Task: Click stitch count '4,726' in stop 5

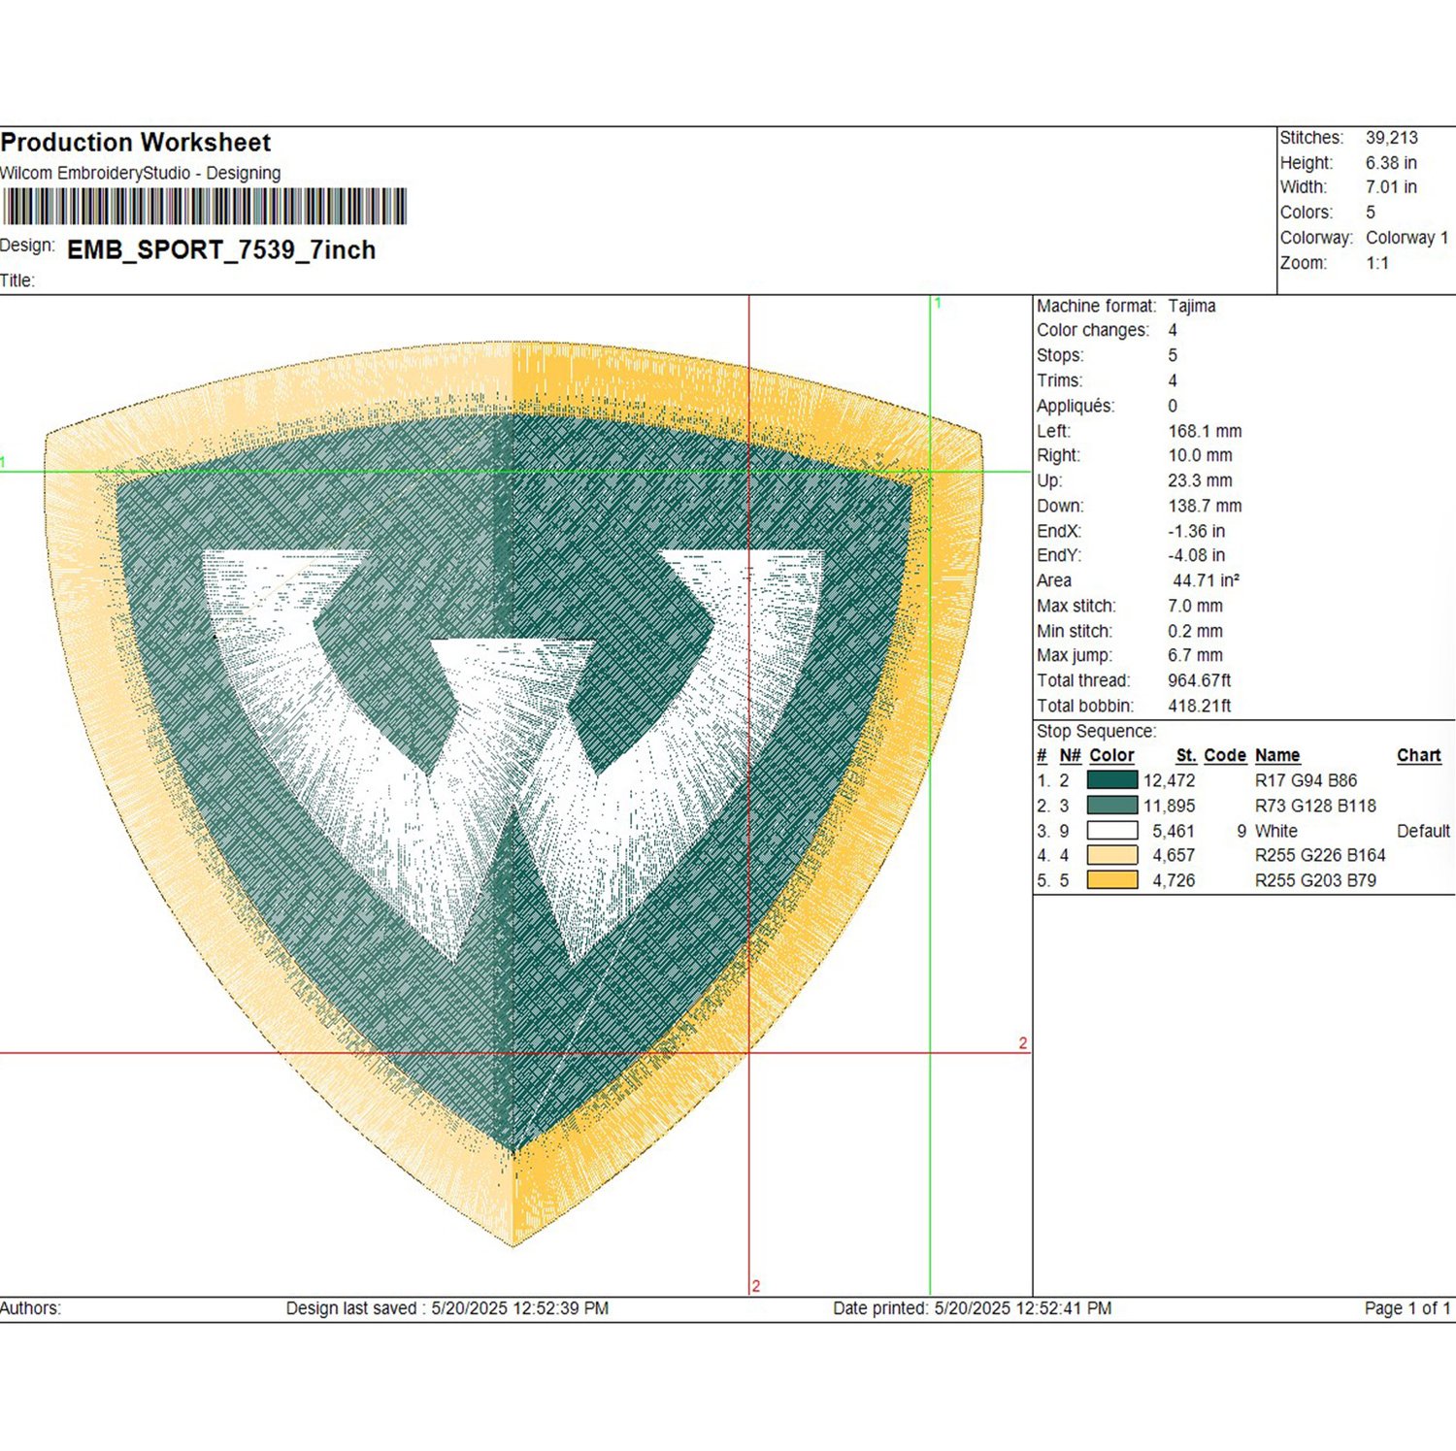Action: (x=1174, y=880)
